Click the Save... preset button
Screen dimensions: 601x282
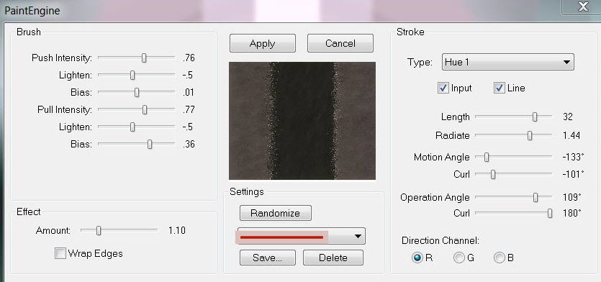(x=268, y=258)
